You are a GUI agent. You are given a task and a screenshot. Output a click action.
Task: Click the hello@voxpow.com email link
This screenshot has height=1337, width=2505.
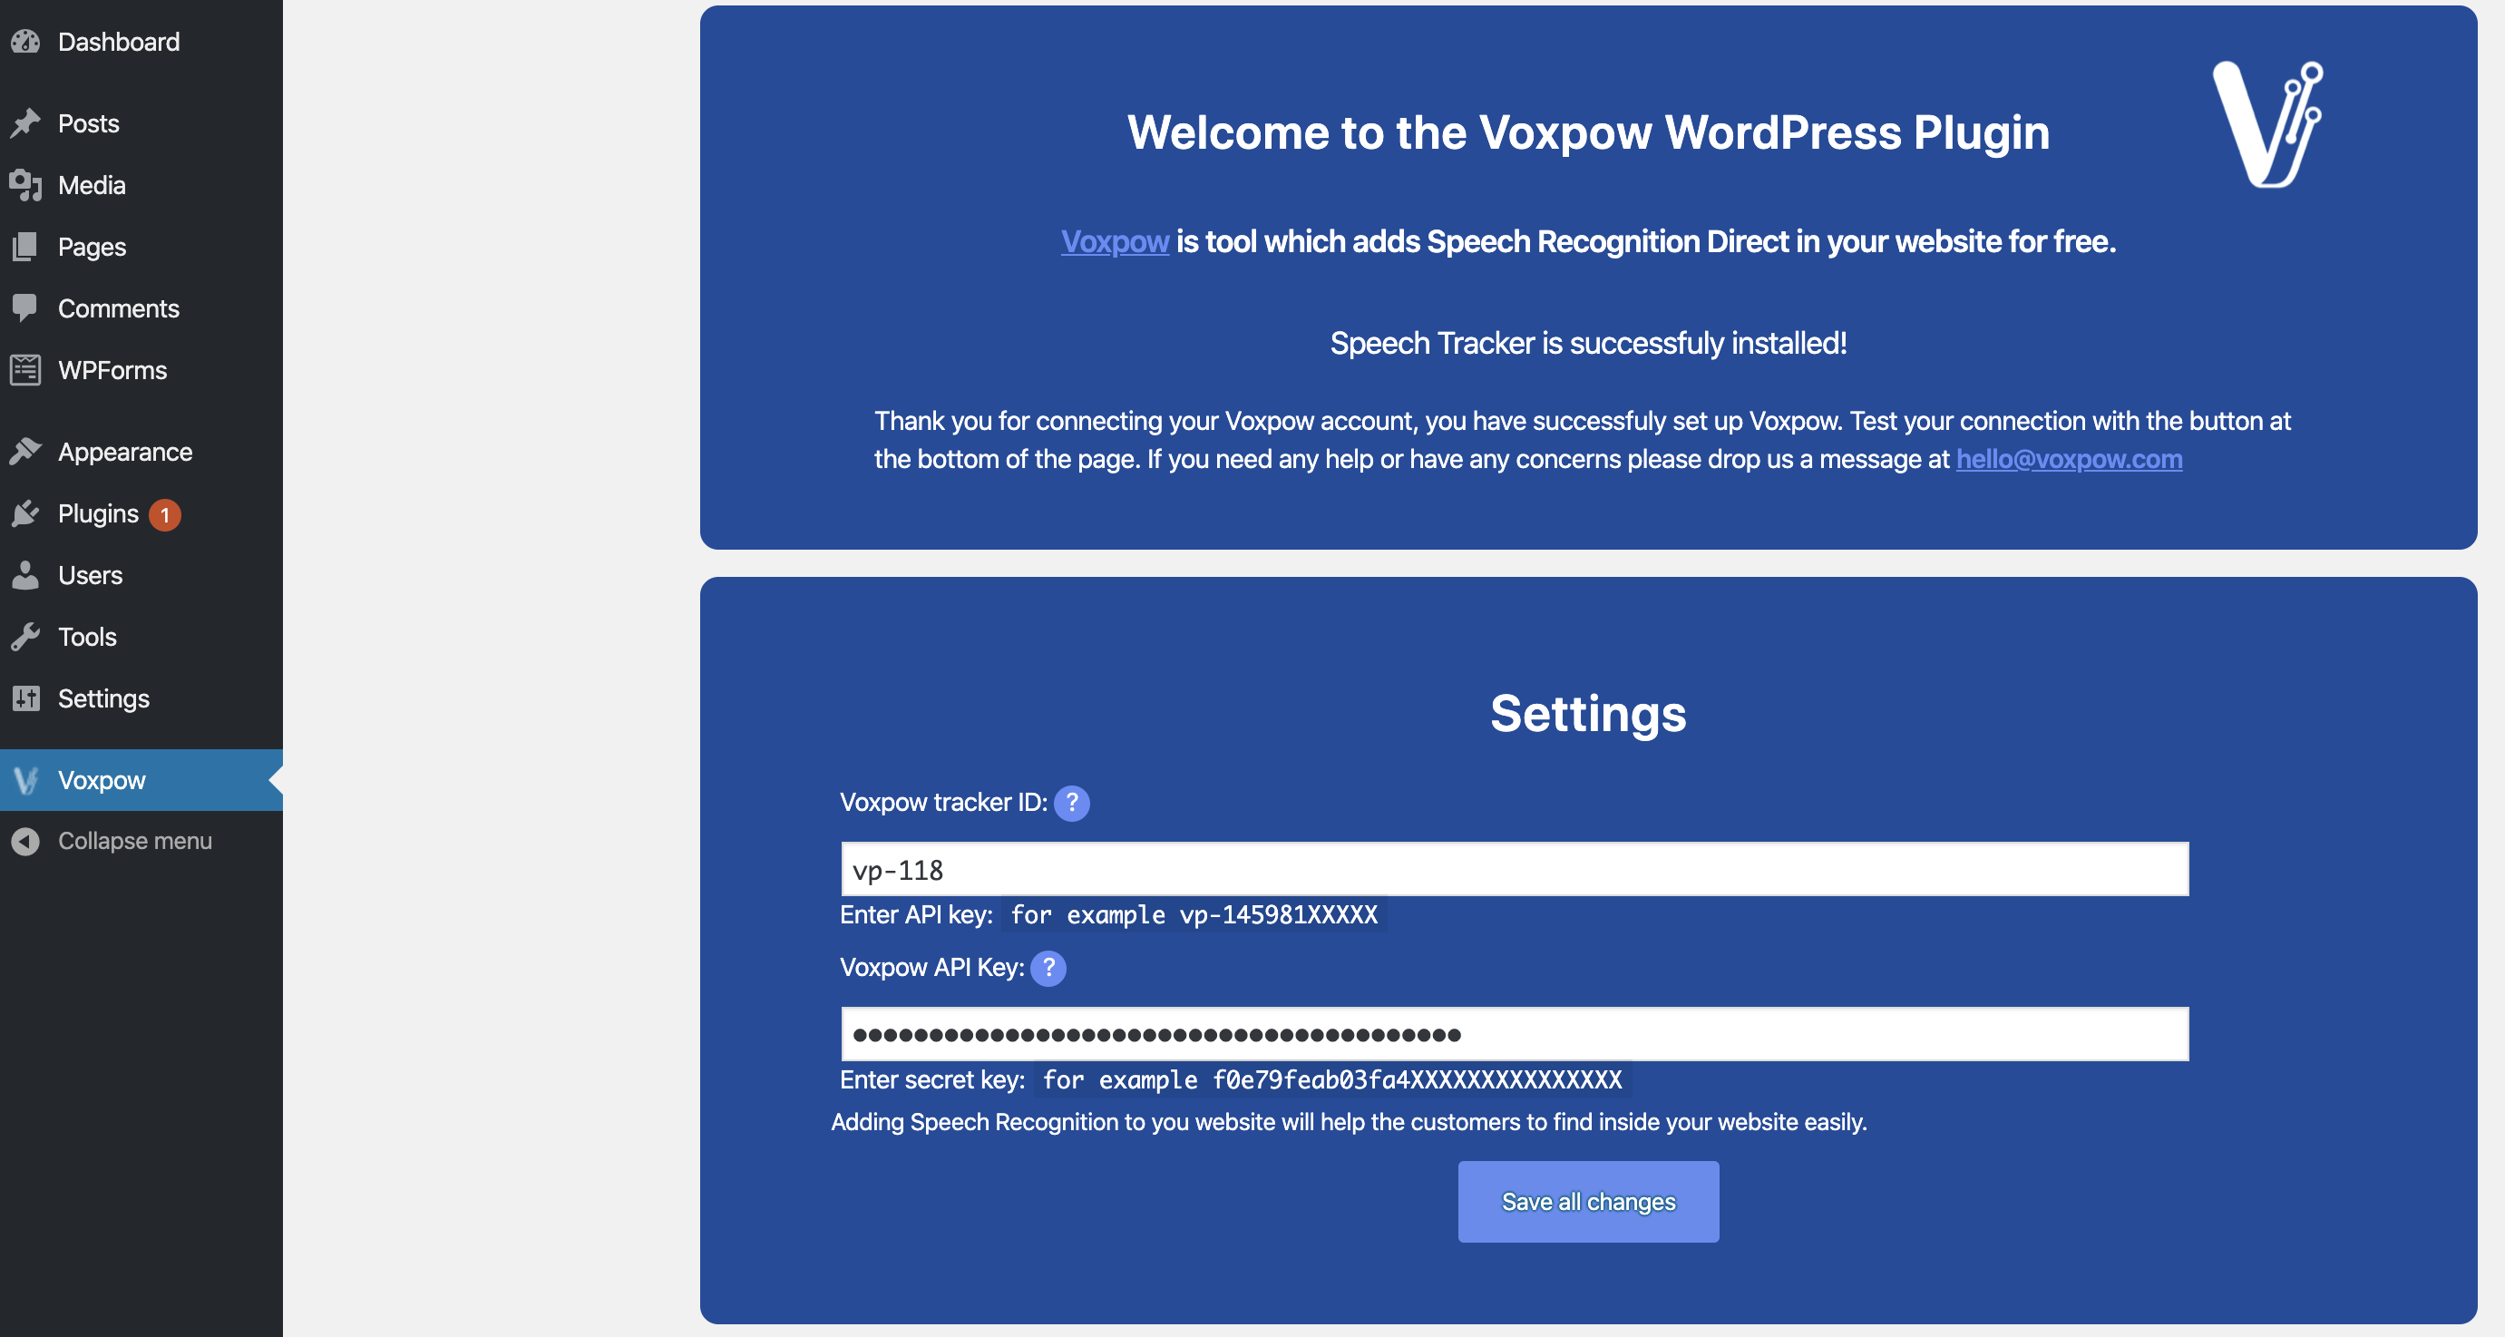point(2070,459)
